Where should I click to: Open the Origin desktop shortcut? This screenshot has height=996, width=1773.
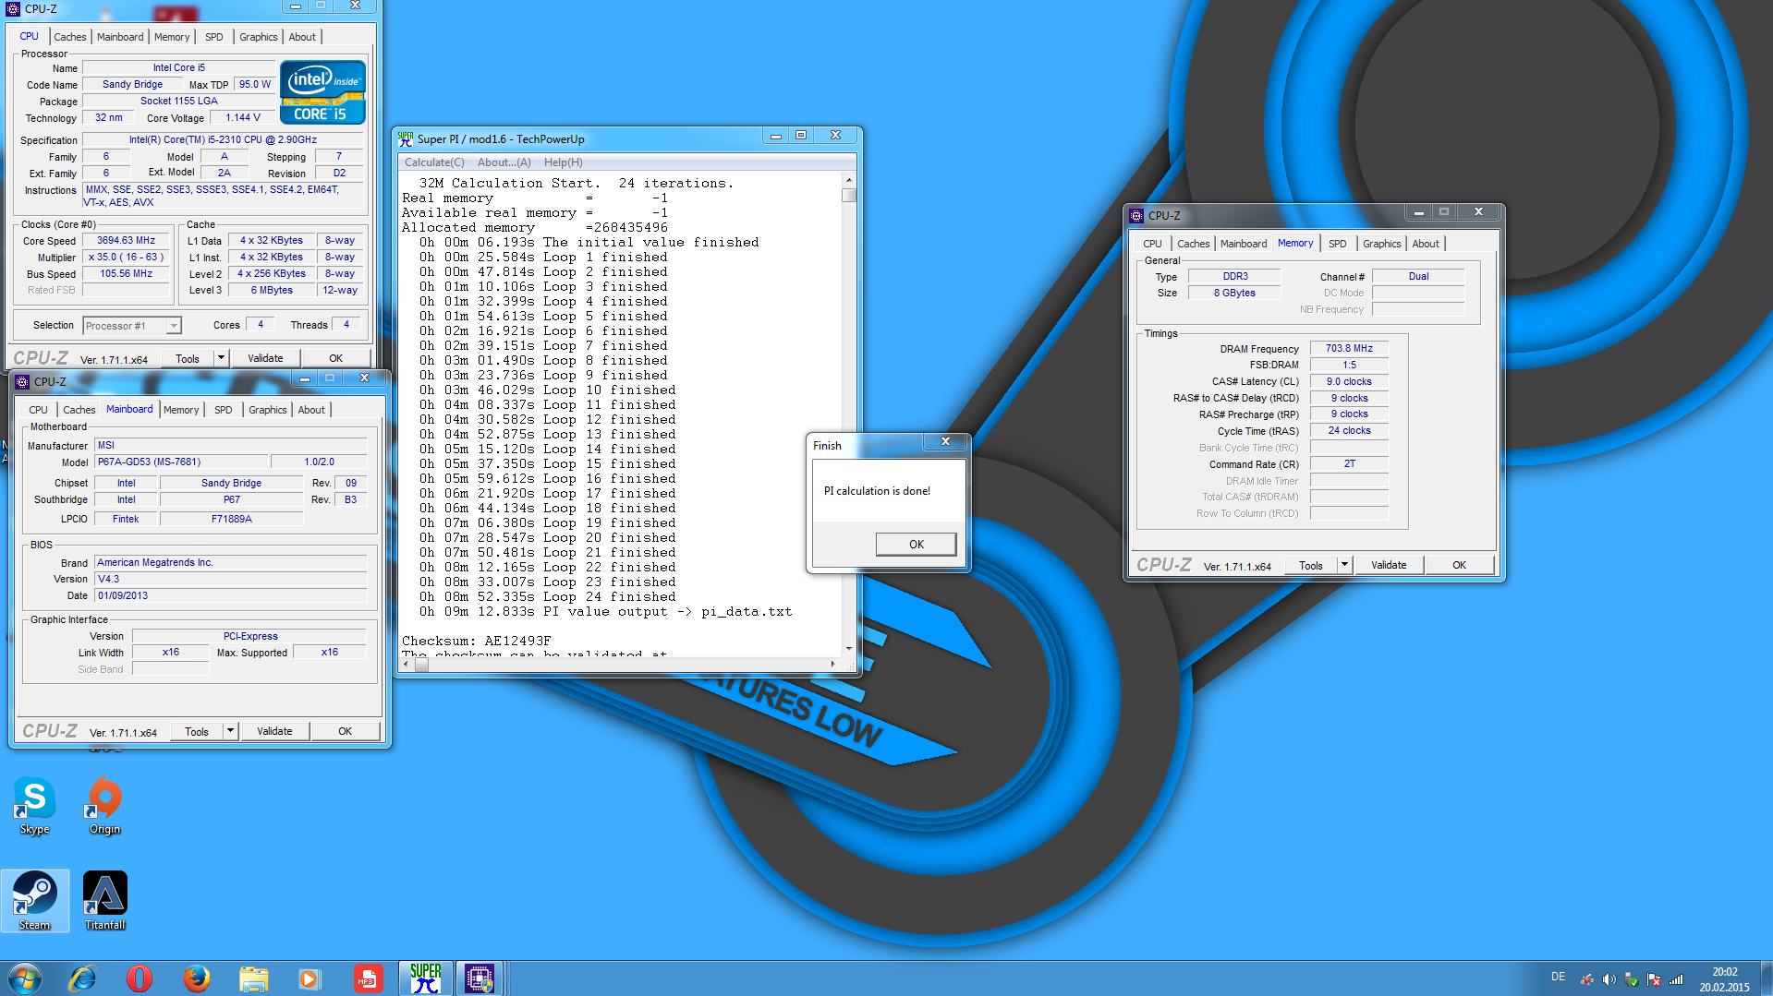(104, 805)
